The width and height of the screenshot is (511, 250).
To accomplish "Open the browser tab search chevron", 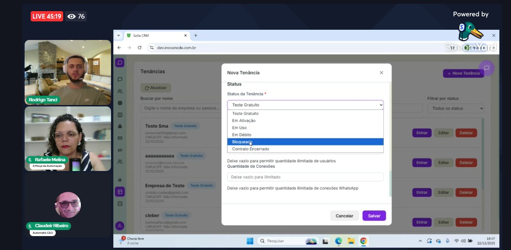I will click(119, 35).
